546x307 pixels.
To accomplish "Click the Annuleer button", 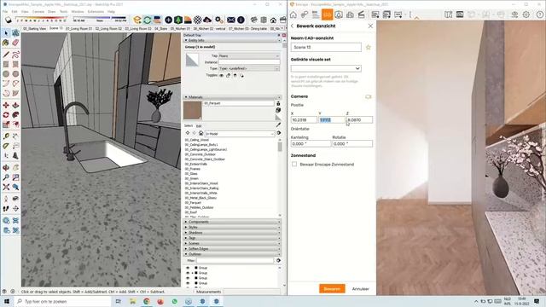I will point(360,289).
